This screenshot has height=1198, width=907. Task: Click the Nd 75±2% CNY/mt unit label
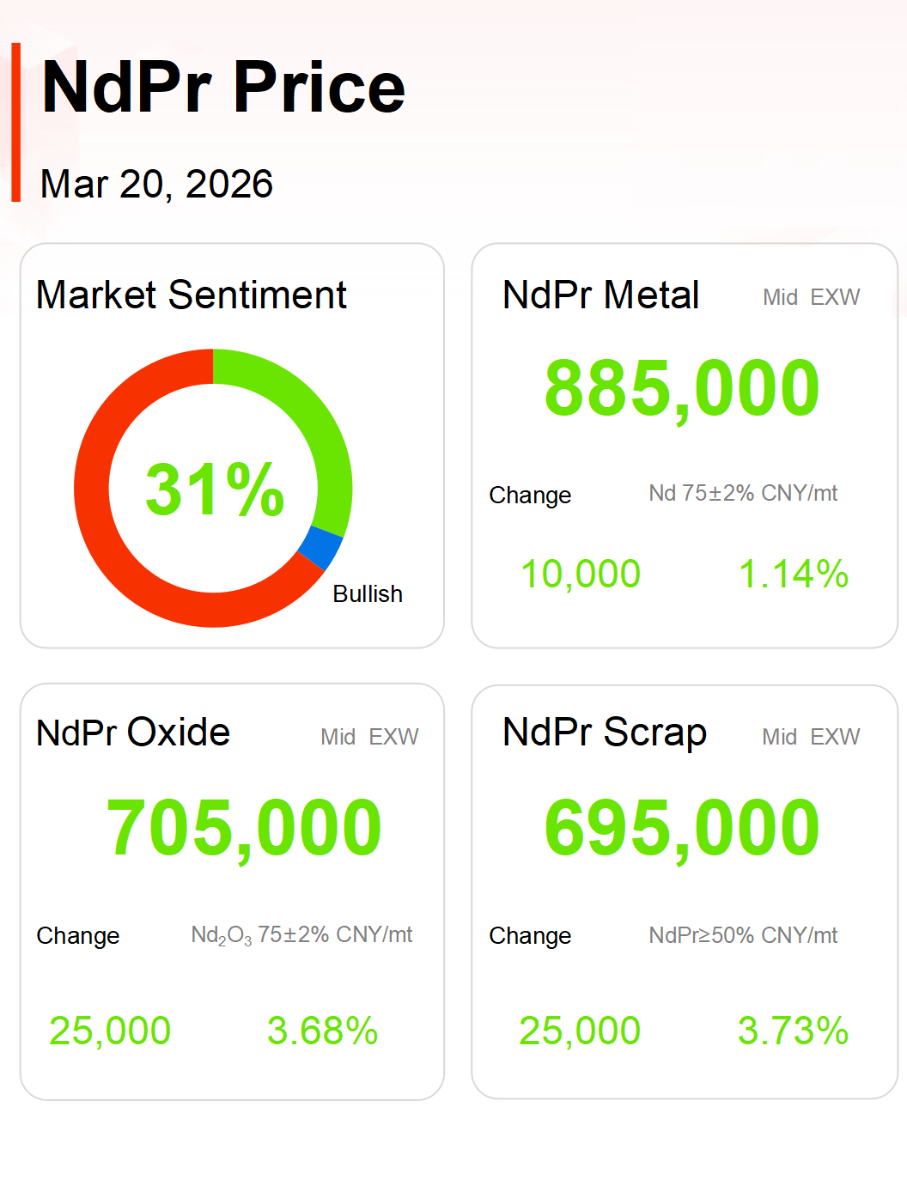pos(743,494)
